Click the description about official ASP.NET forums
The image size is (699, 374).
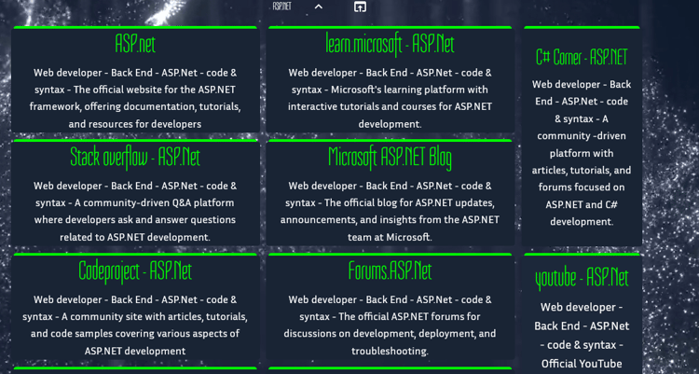pyautogui.click(x=391, y=325)
